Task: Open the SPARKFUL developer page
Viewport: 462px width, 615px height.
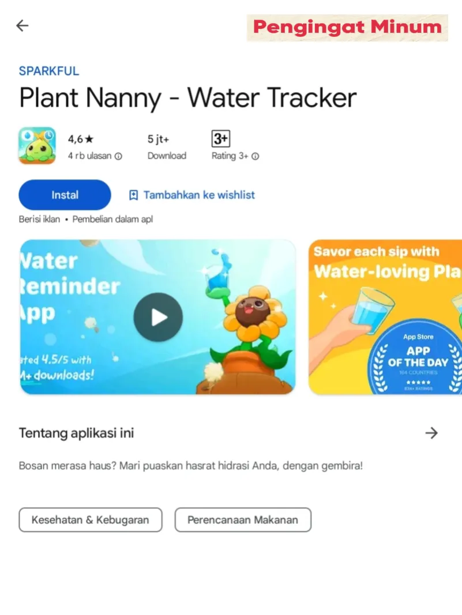Action: (49, 71)
